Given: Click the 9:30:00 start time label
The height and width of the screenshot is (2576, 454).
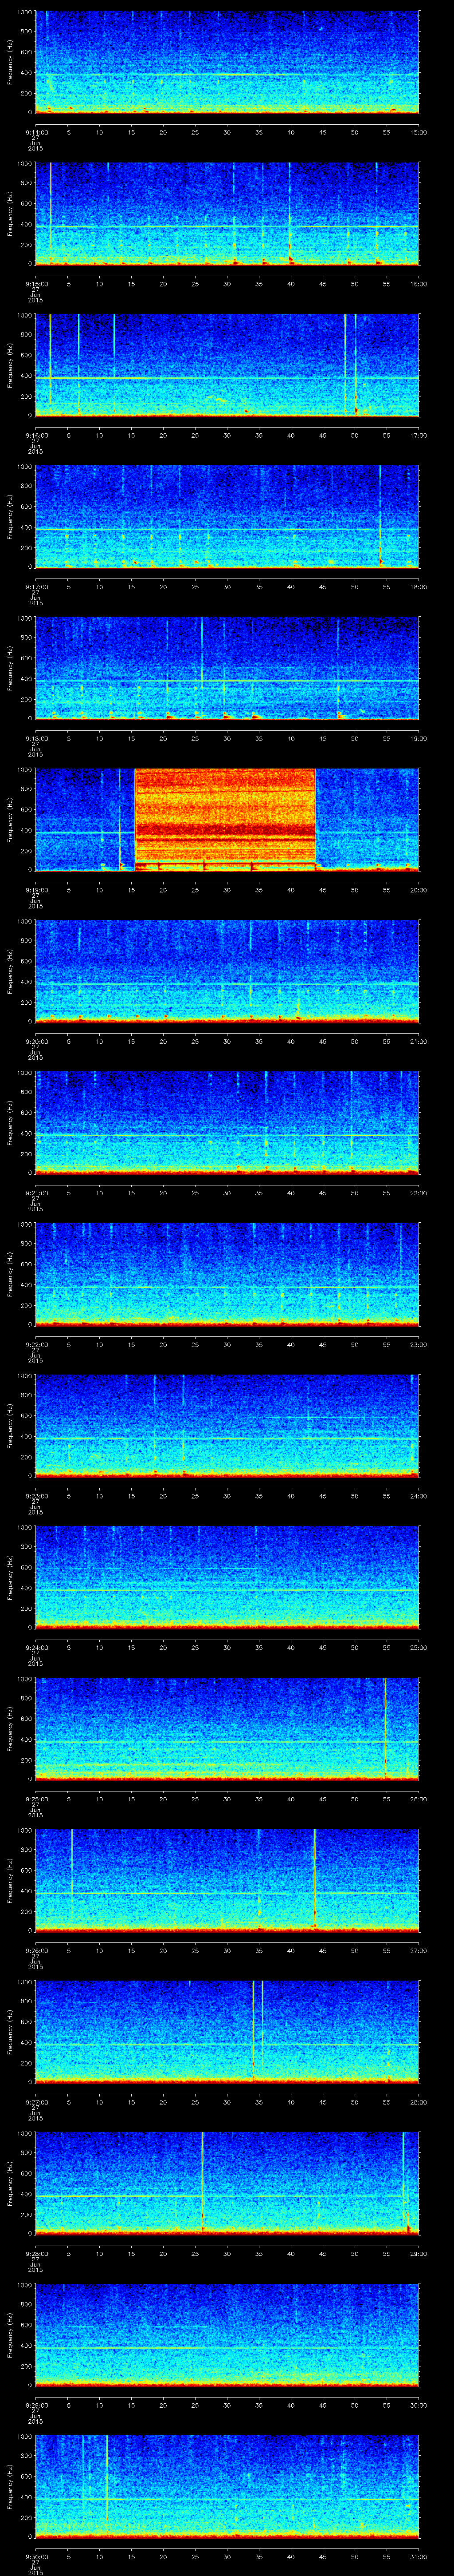Looking at the screenshot, I should click(37, 2557).
